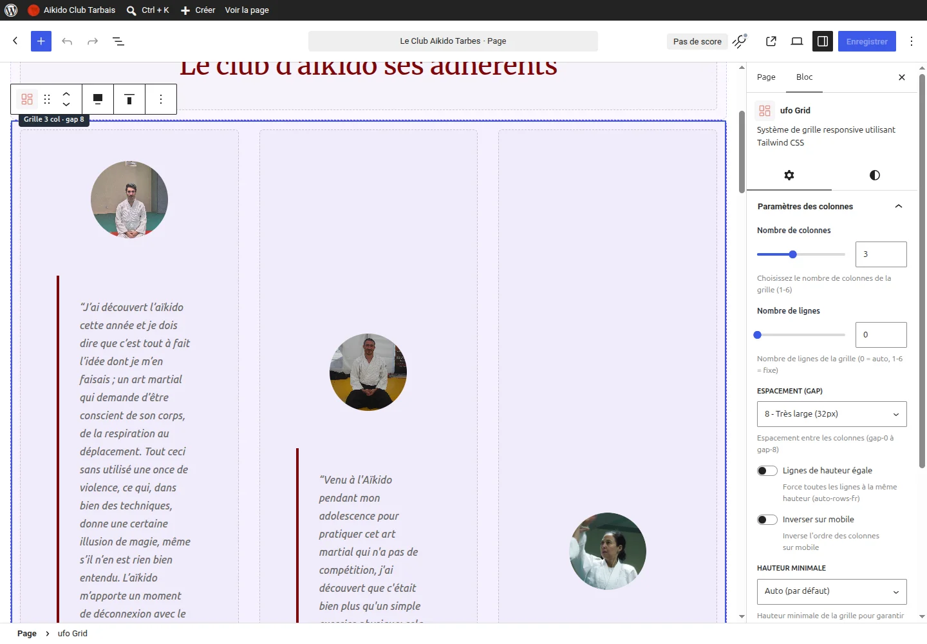Click the Nombre de colonnes slider
The image size is (927, 644).
pos(801,254)
